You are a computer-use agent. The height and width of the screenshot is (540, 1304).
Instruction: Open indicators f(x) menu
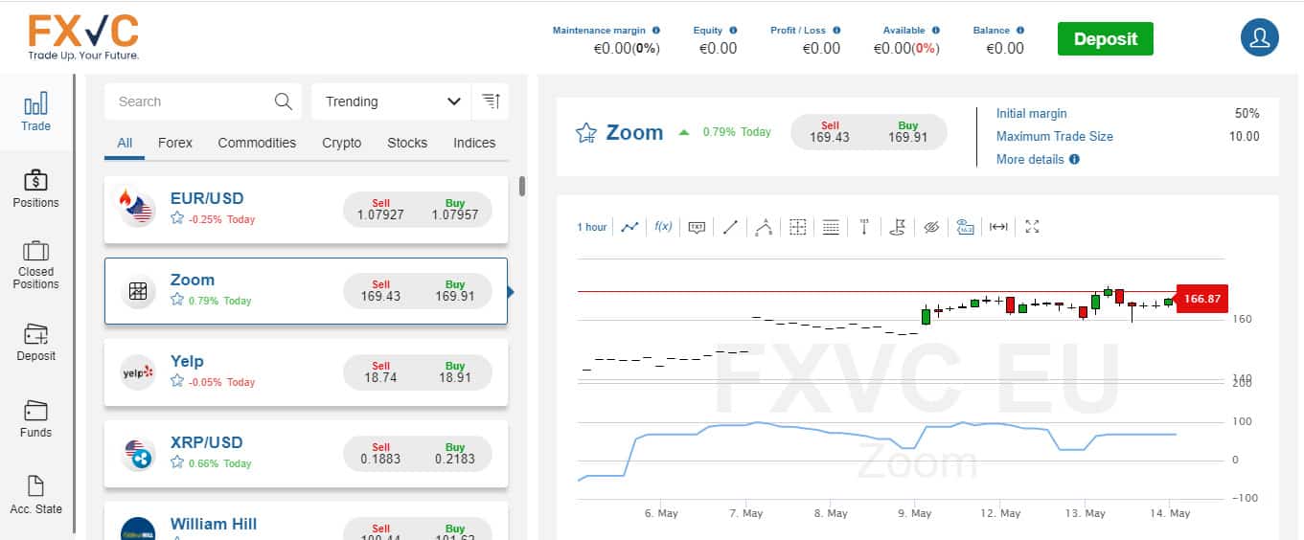pyautogui.click(x=663, y=227)
